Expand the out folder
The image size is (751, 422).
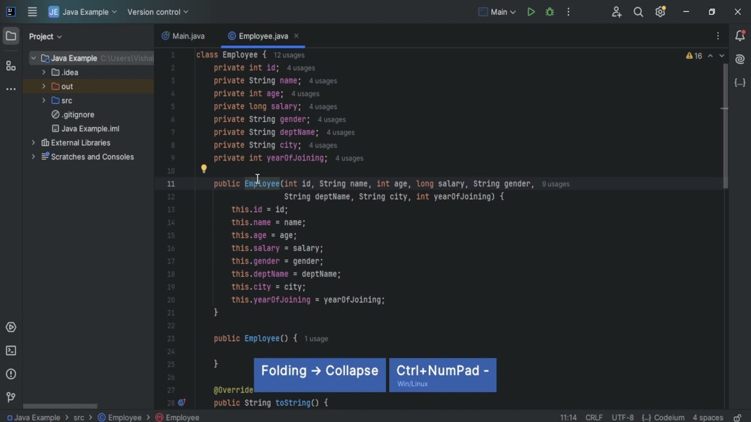[43, 86]
